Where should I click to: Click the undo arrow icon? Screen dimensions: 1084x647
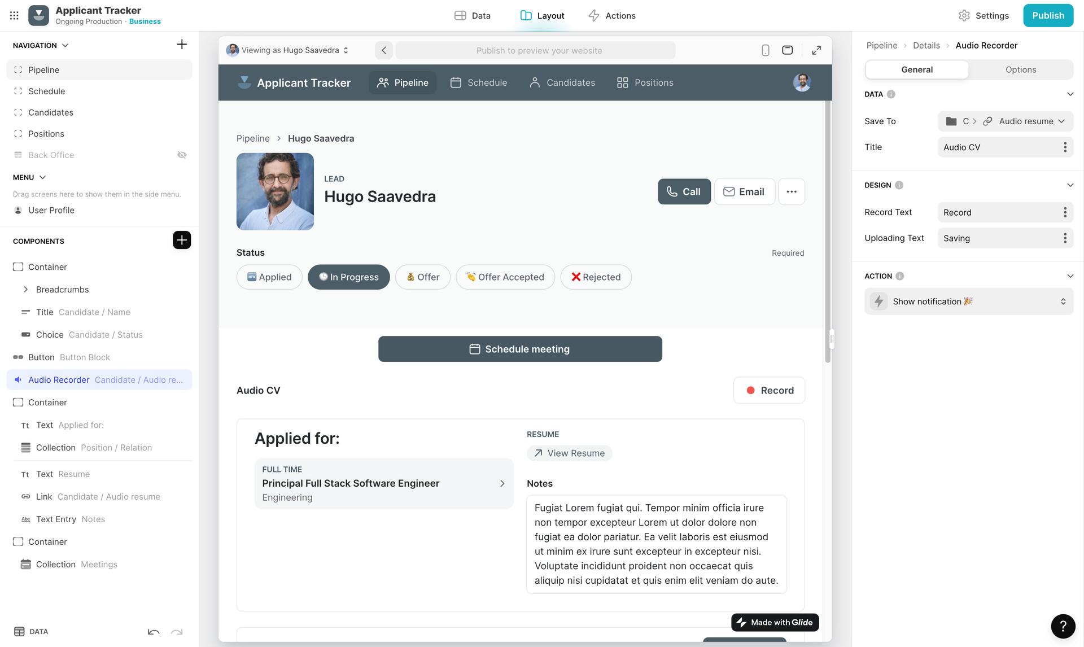click(154, 632)
